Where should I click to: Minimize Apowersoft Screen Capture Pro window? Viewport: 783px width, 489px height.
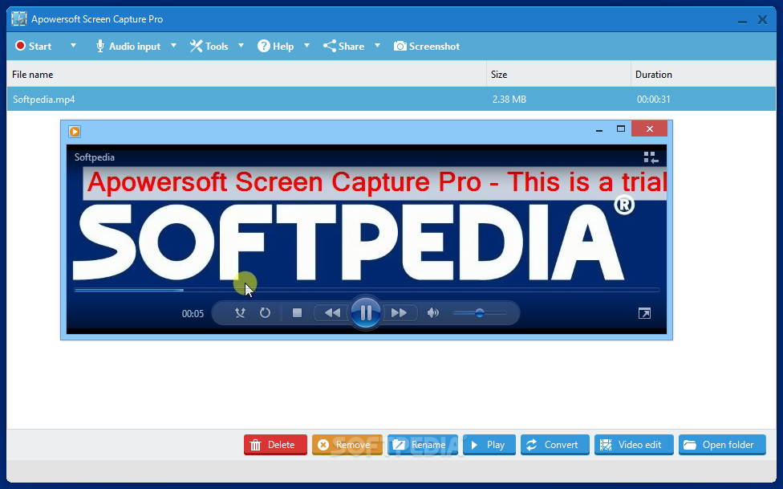[x=742, y=21]
